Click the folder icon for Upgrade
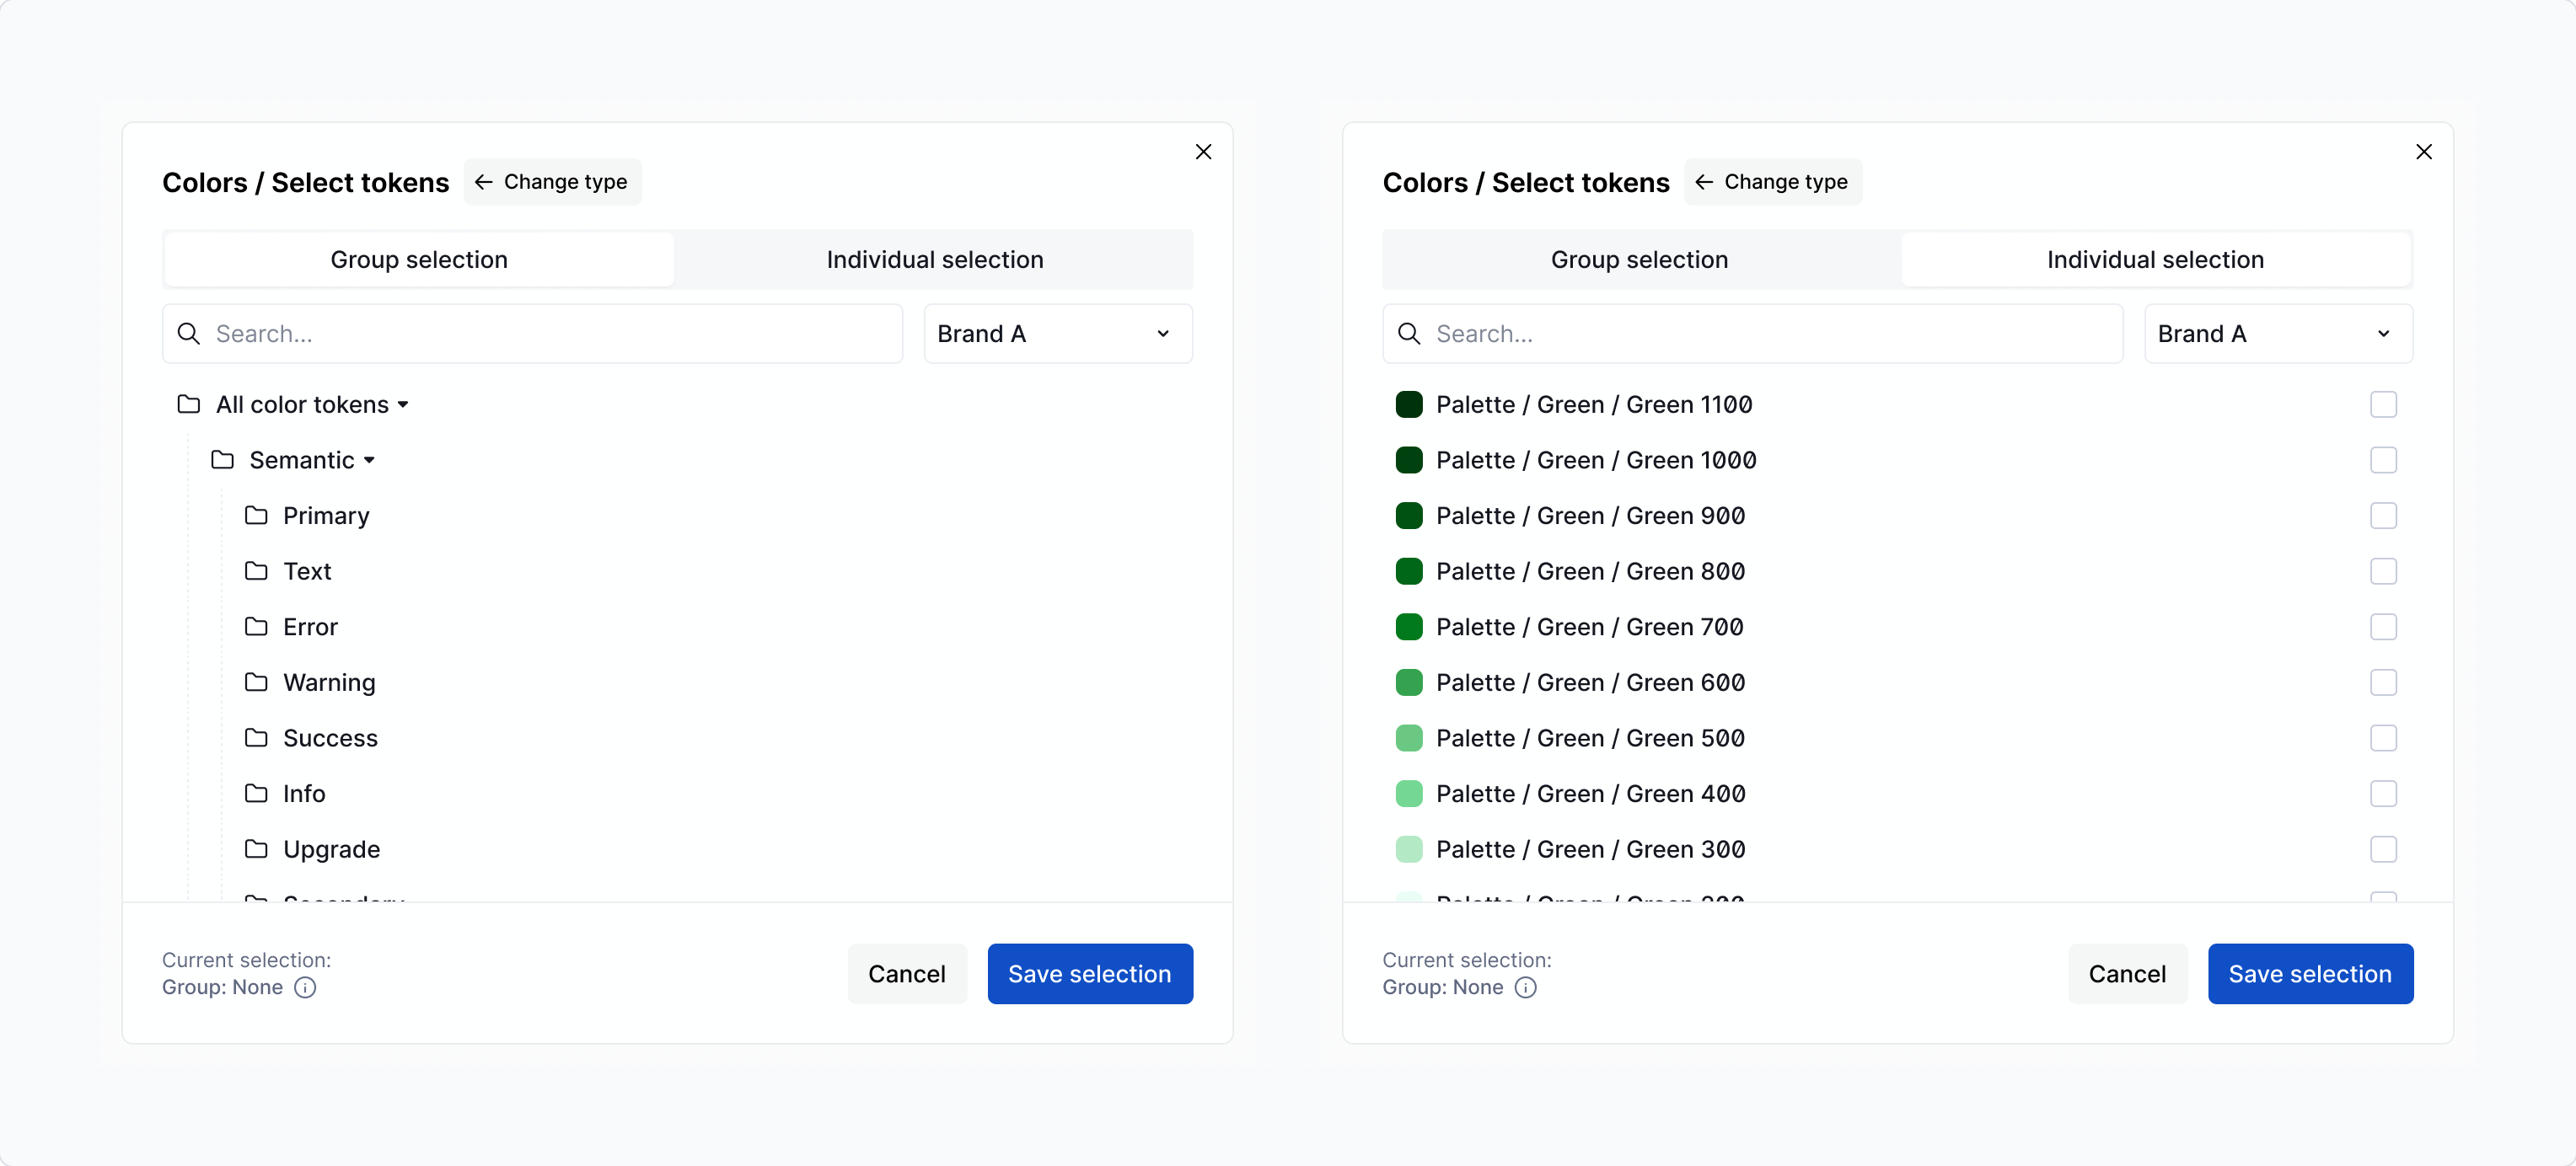The image size is (2576, 1166). click(256, 848)
